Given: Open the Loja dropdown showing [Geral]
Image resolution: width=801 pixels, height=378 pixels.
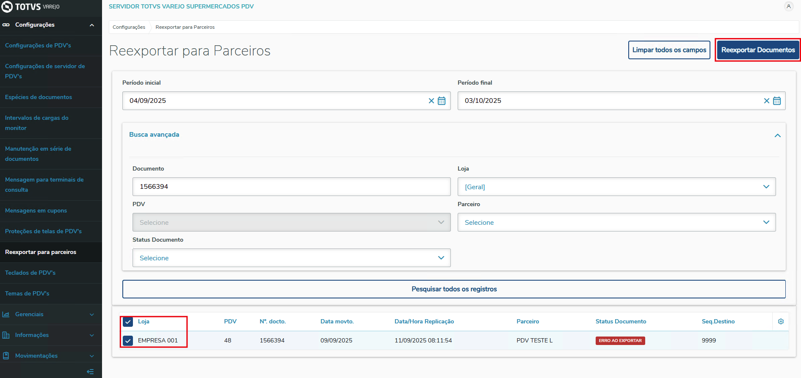Looking at the screenshot, I should [x=616, y=187].
